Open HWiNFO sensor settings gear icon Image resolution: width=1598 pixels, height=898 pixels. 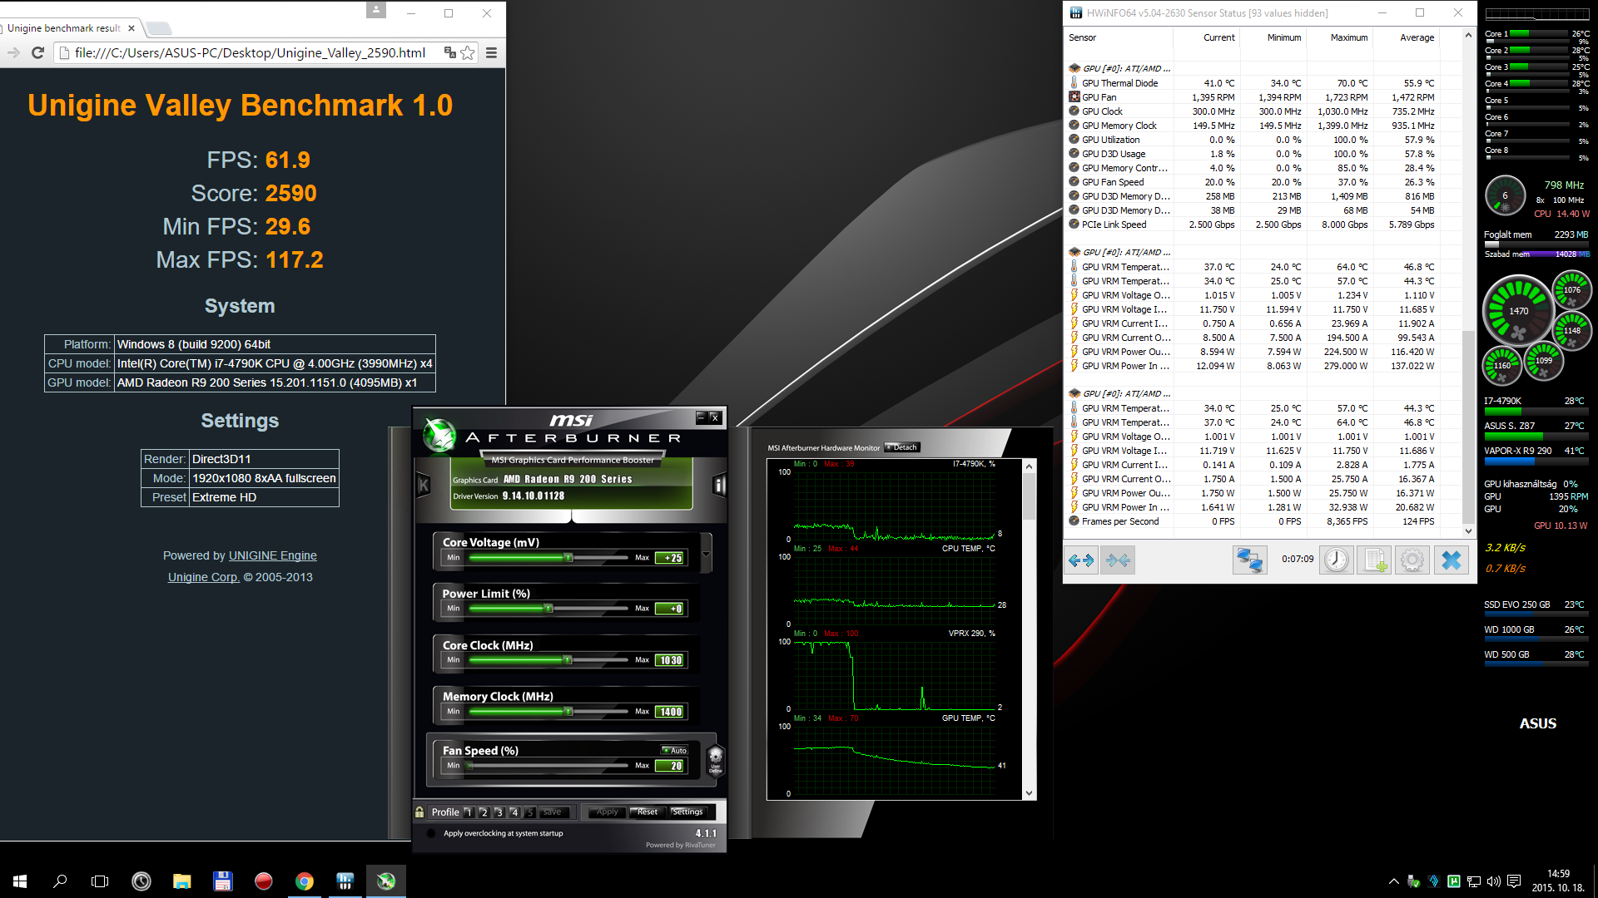(x=1412, y=560)
